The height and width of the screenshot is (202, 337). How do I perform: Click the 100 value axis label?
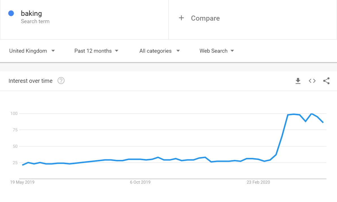coord(14,114)
